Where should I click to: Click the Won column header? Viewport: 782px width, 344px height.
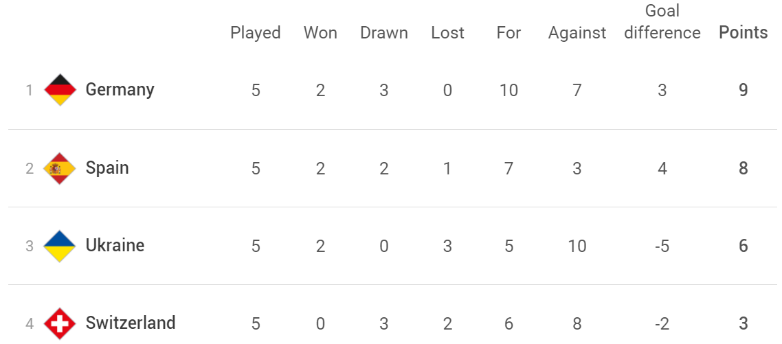320,33
